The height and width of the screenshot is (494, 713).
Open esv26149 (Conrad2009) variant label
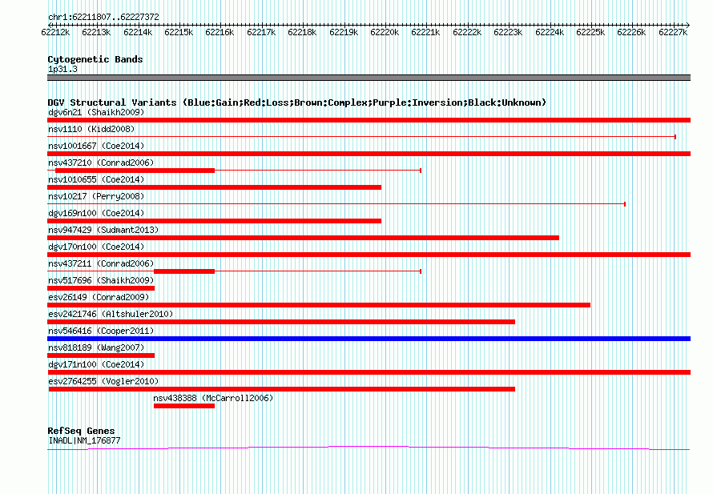(99, 297)
